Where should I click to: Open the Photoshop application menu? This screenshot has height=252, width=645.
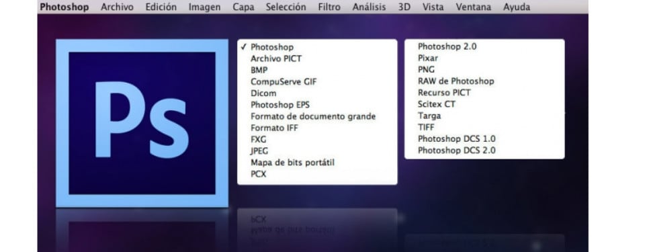coord(64,7)
